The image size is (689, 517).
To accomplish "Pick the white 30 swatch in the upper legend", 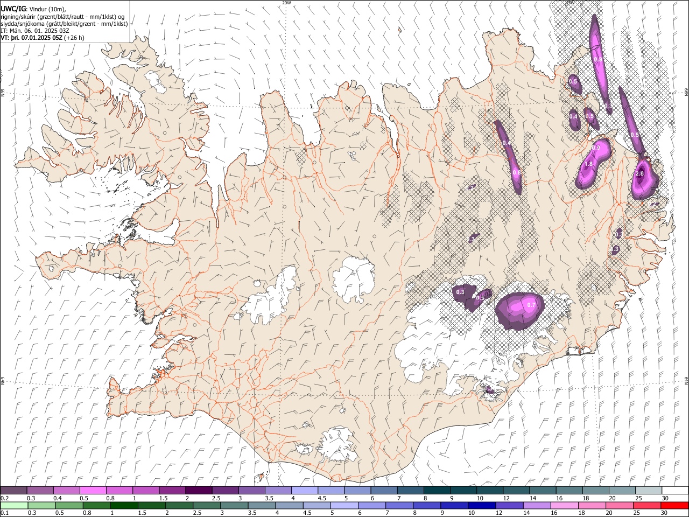I will [675, 491].
